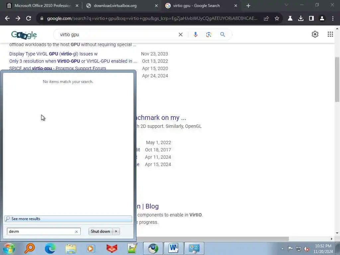The image size is (340, 255).
Task: Close the download.virtualbox.org tab
Action: 156,6
